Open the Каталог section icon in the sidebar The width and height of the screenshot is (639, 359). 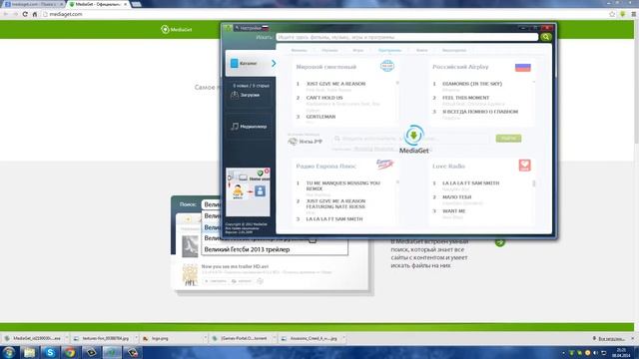(235, 63)
